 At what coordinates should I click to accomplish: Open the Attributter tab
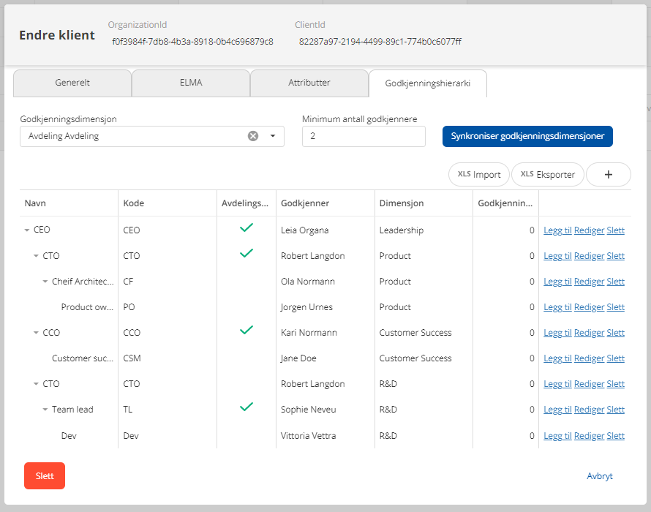click(x=309, y=83)
